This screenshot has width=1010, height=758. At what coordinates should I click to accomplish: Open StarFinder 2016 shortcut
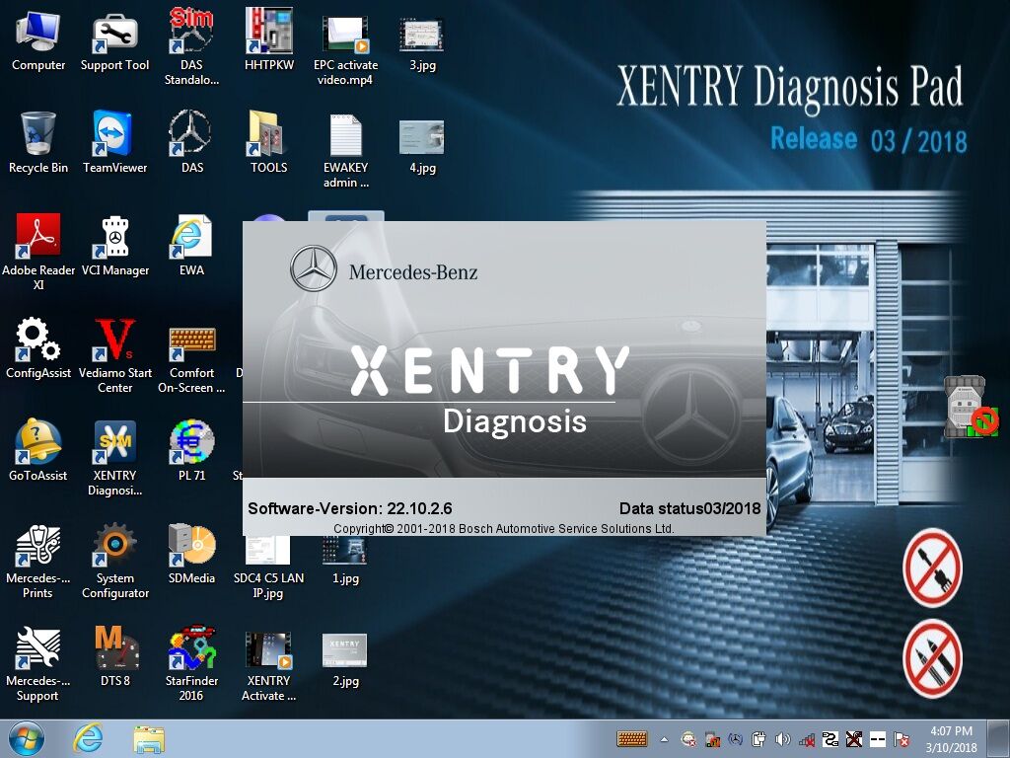tap(191, 663)
